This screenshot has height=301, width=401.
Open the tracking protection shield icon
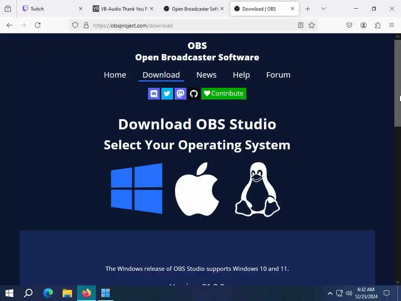pos(75,25)
